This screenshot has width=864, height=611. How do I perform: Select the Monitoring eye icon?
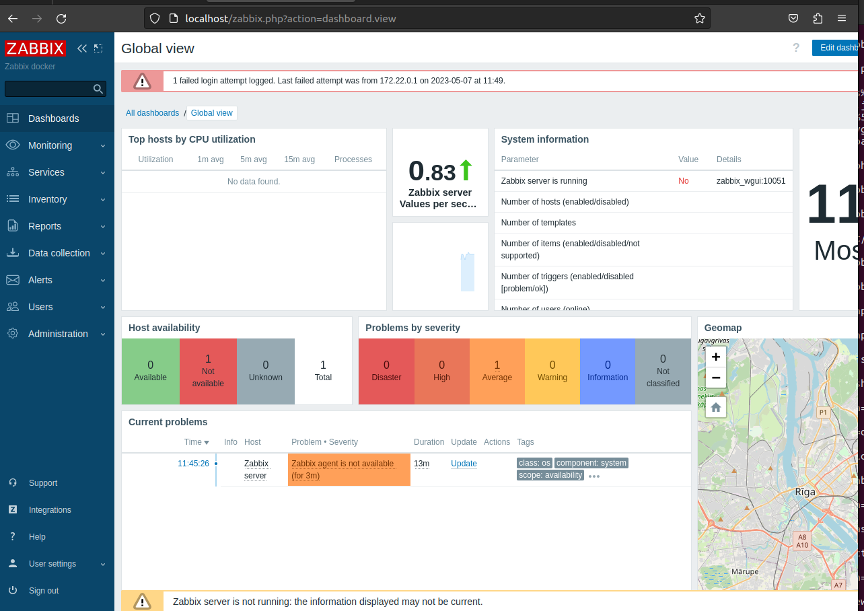12,145
